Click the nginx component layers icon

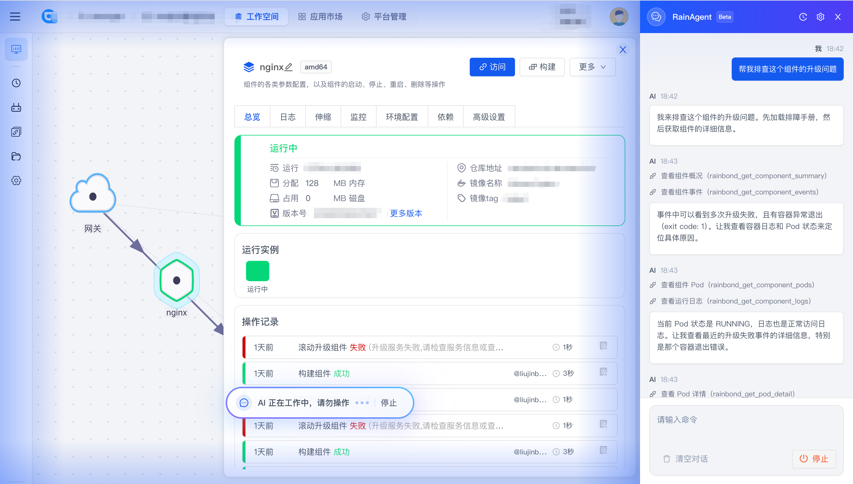[249, 67]
